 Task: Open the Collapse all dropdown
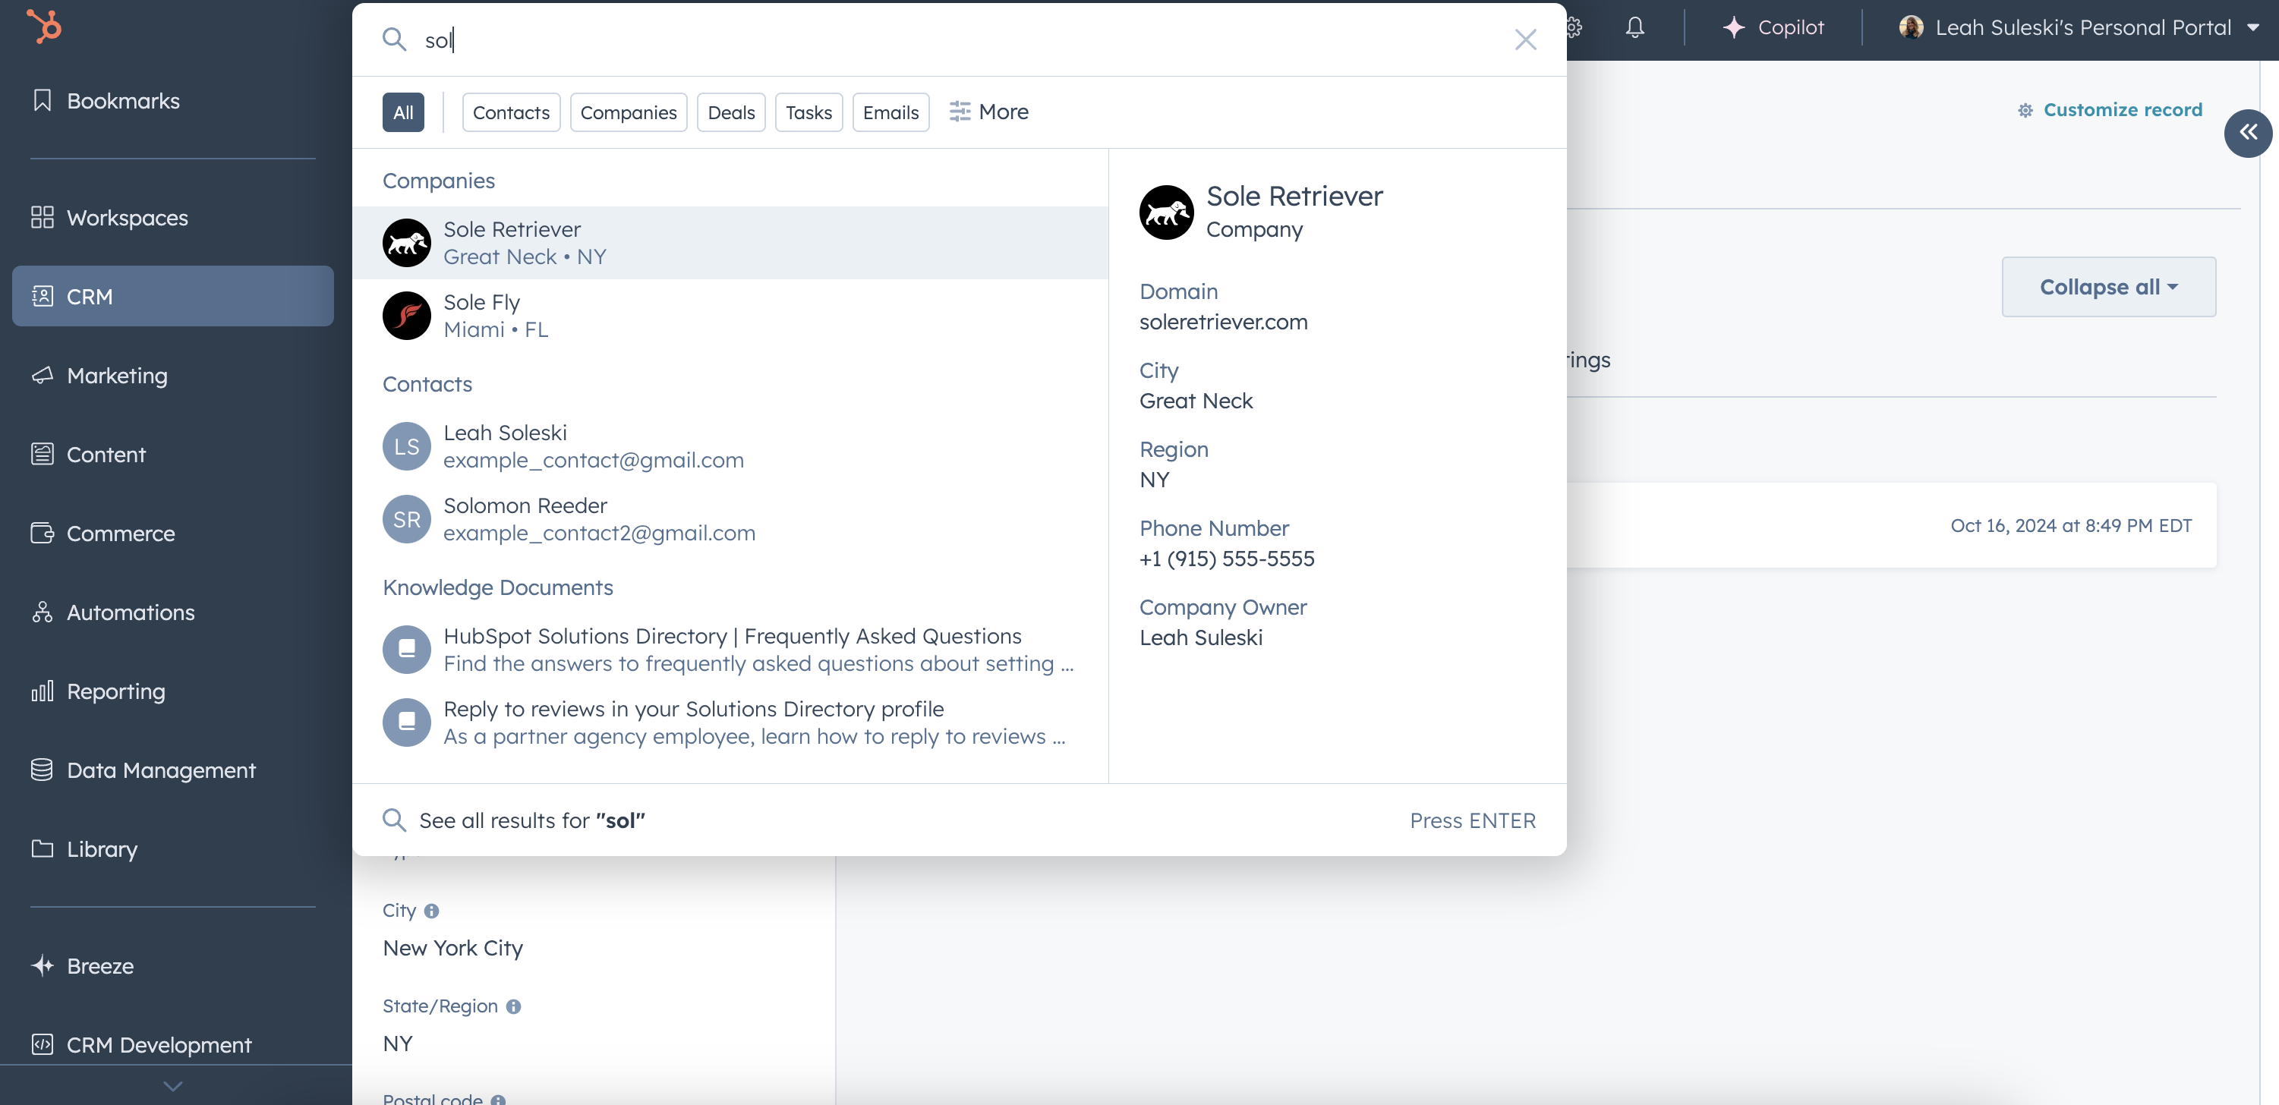pos(2108,287)
